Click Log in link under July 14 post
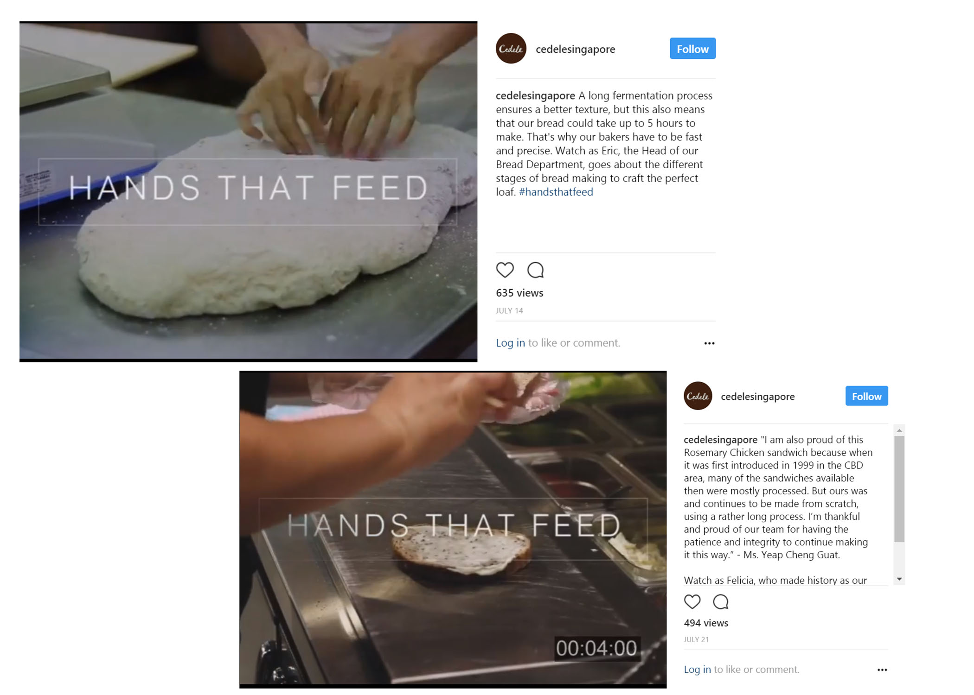The height and width of the screenshot is (695, 974). (510, 343)
